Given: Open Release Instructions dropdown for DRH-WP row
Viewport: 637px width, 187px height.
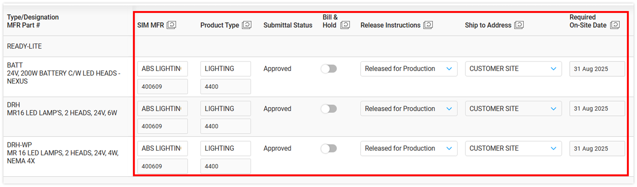Looking at the screenshot, I should [x=409, y=148].
